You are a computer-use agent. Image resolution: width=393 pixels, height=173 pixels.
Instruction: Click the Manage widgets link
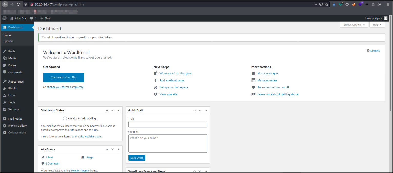click(268, 73)
